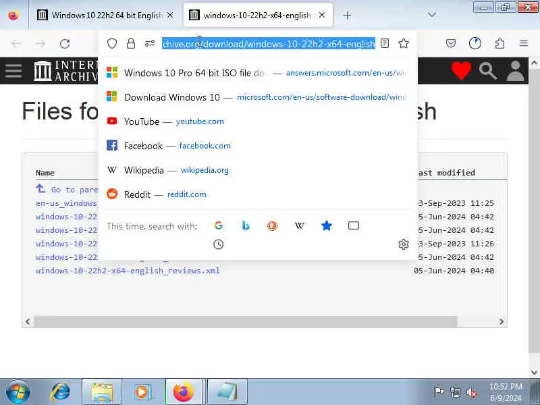Open Windows Media Player from taskbar

142,392
